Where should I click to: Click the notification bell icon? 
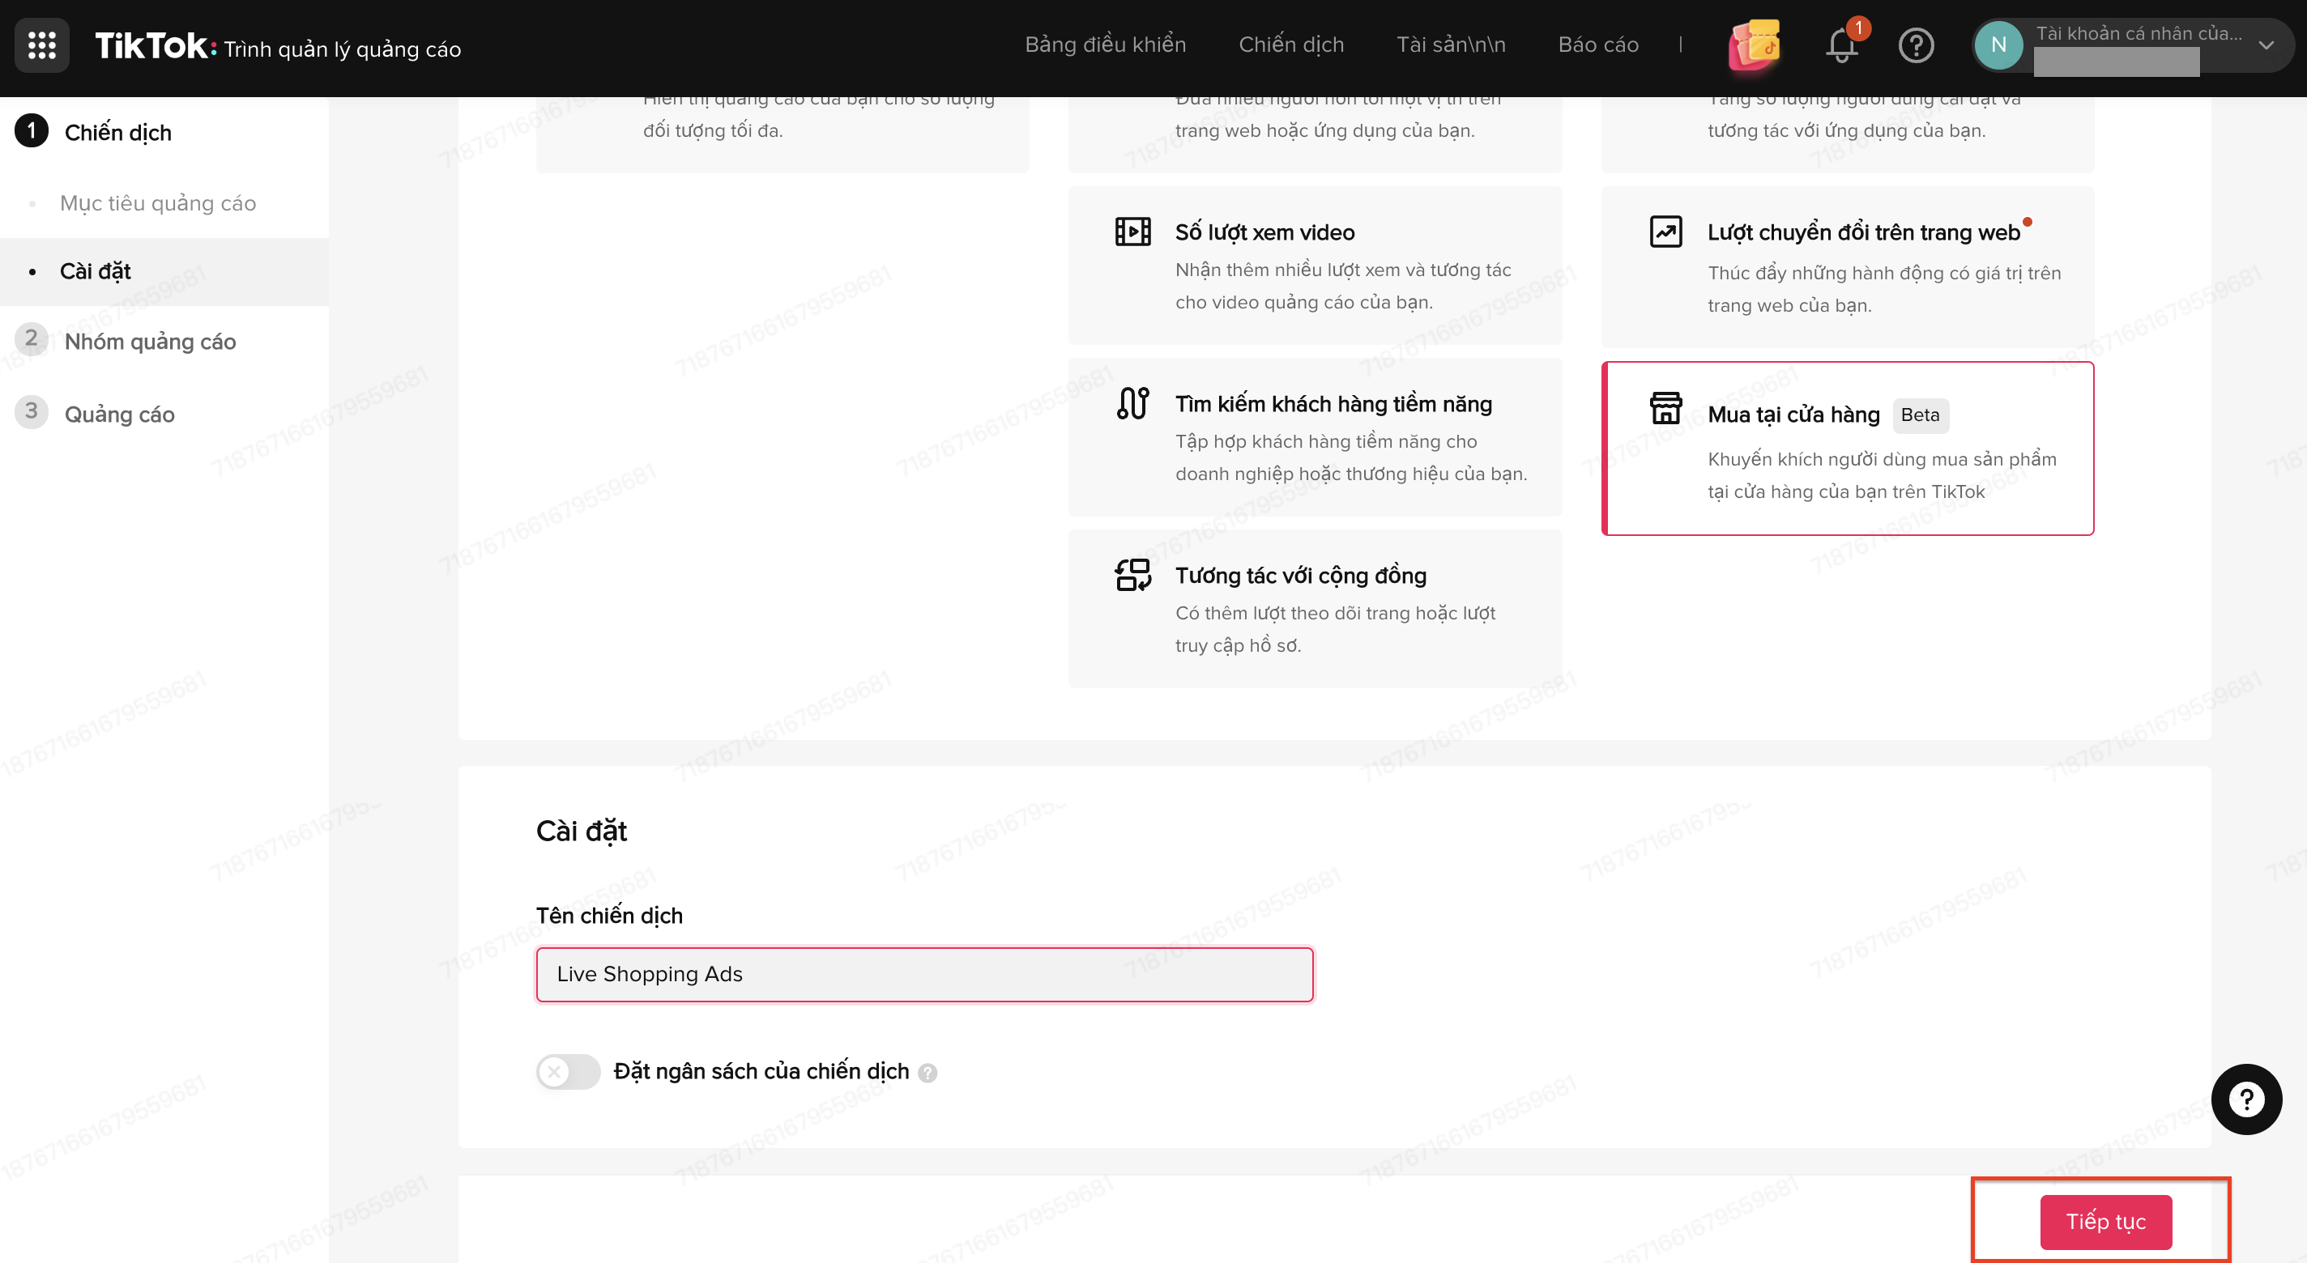(x=1841, y=45)
